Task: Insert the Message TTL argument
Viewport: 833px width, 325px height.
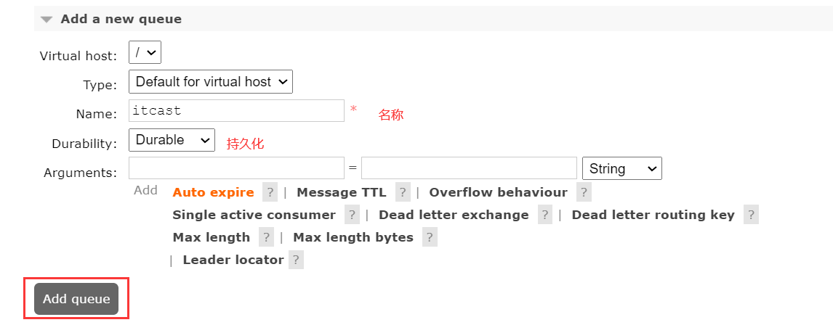Action: click(x=342, y=192)
